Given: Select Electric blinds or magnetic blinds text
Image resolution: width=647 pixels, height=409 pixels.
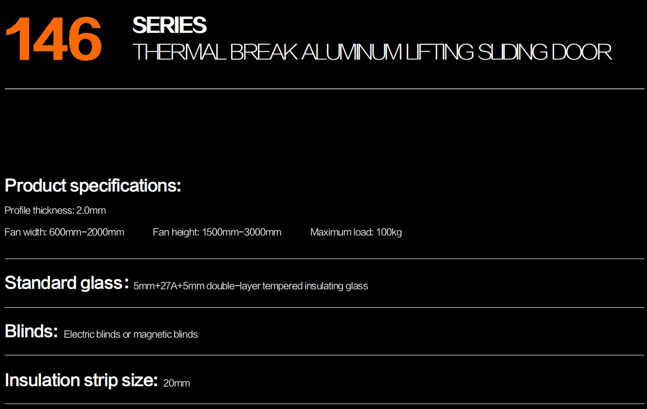Looking at the screenshot, I should click(x=131, y=334).
